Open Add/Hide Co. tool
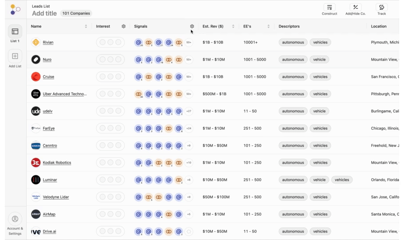Viewport: 404px width, 240px height. pos(355,9)
